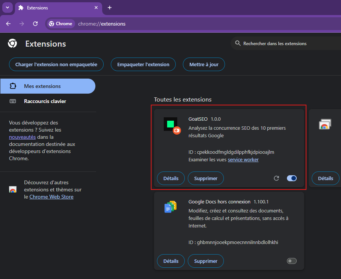Reload the page with browser refresh button

click(35, 24)
